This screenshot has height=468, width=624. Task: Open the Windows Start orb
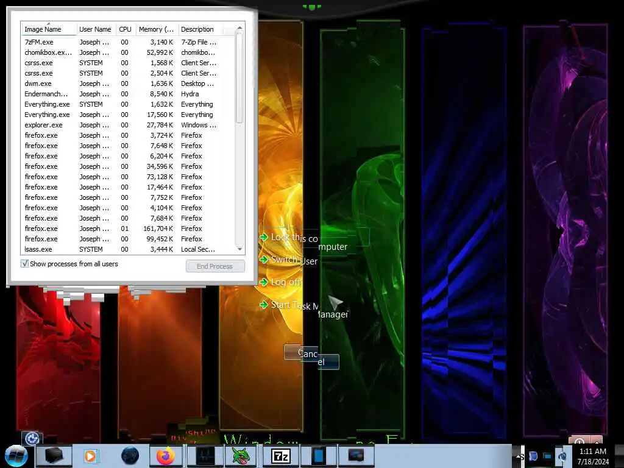16,456
